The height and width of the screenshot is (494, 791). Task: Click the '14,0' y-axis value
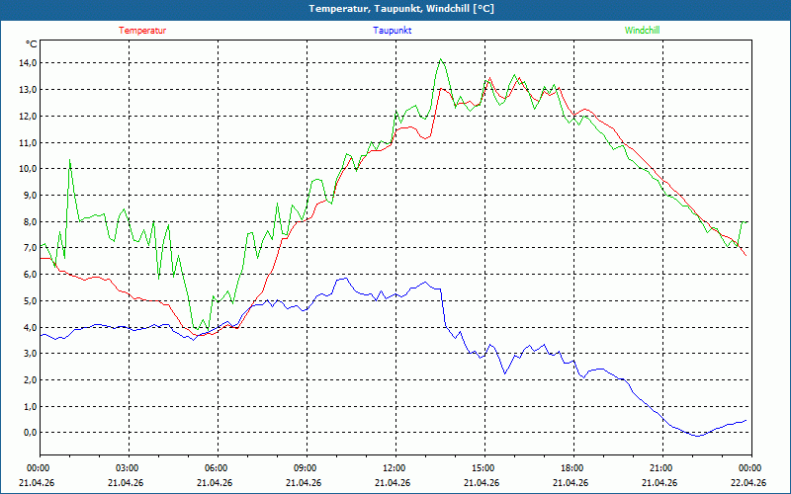coord(28,63)
